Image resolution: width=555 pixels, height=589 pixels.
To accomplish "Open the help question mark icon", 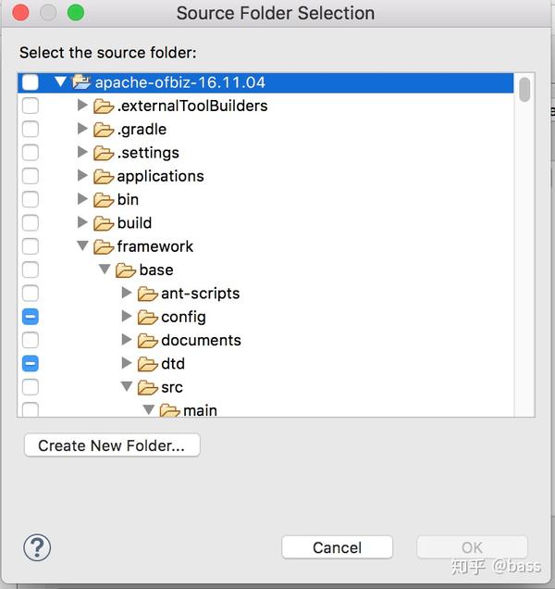I will [37, 547].
